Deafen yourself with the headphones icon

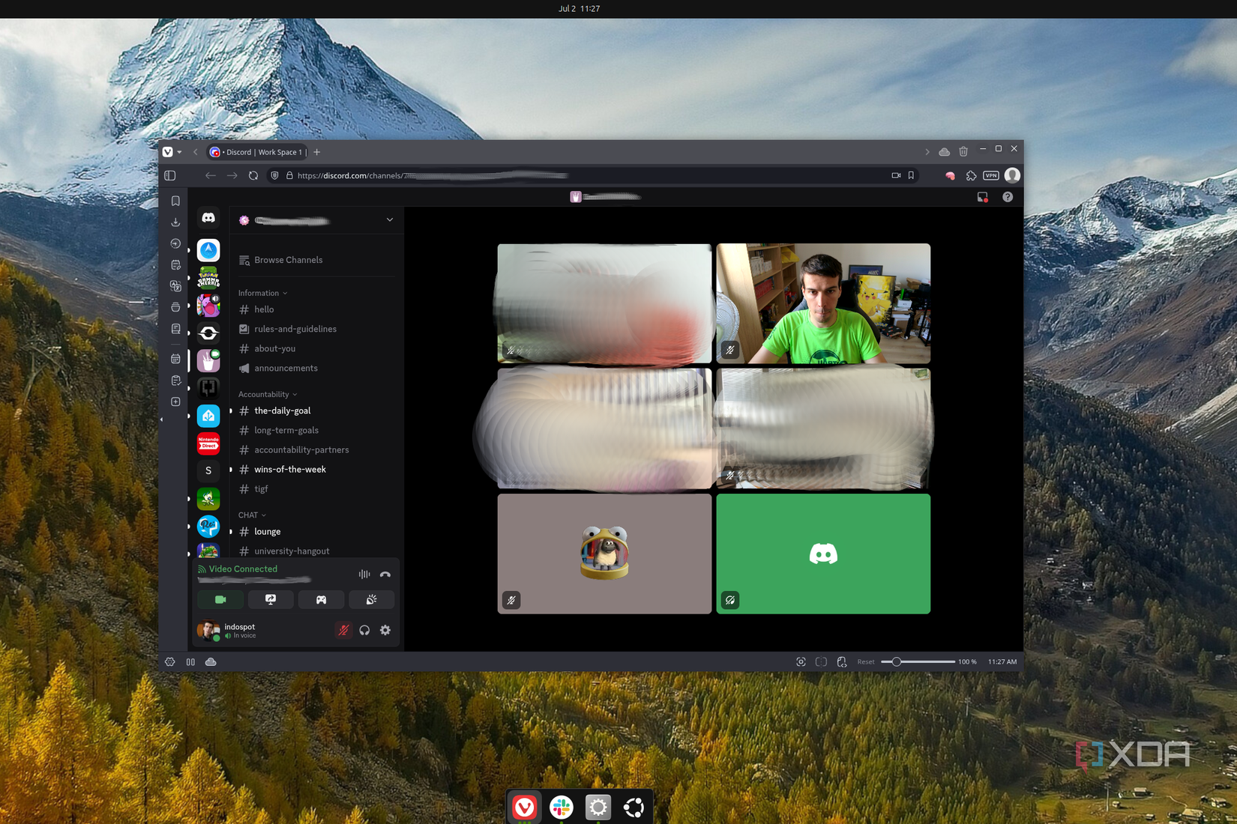[x=365, y=630]
